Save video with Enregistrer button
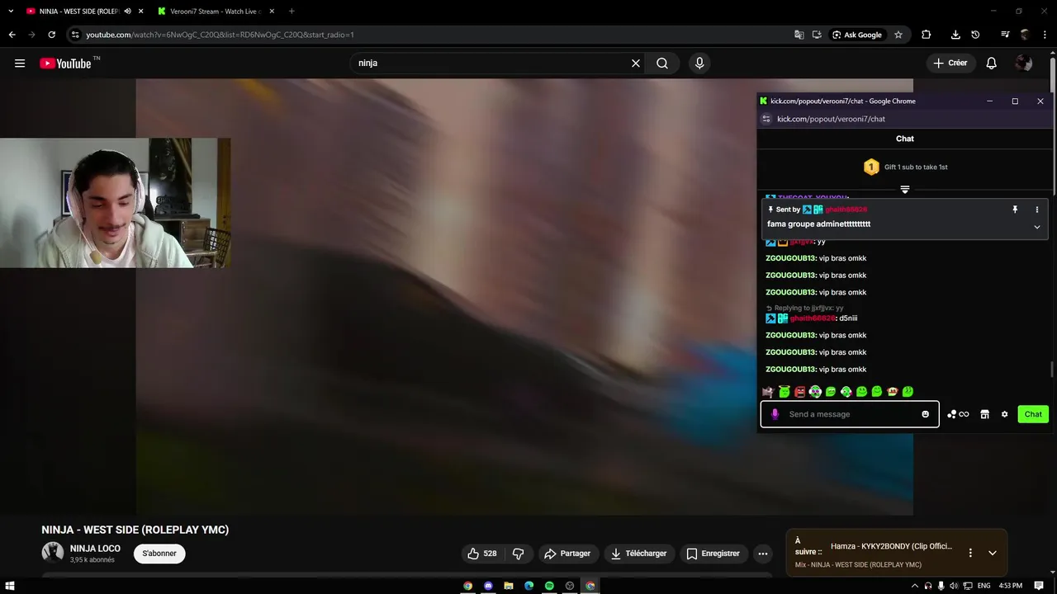The height and width of the screenshot is (594, 1057). point(713,554)
